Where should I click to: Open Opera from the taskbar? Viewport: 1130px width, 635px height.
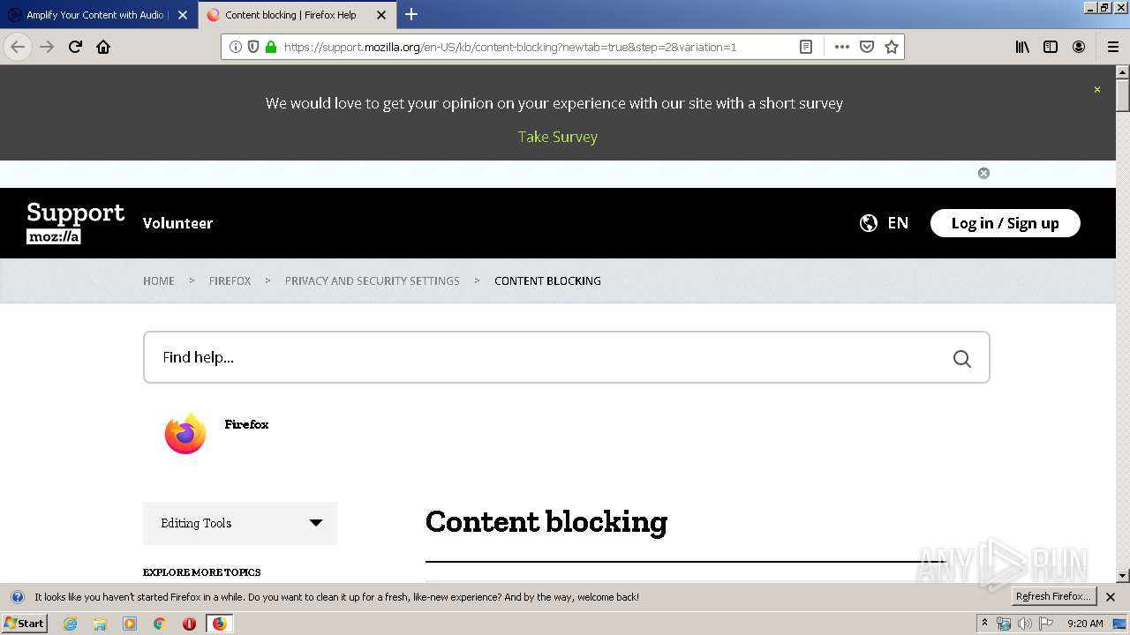[x=189, y=624]
